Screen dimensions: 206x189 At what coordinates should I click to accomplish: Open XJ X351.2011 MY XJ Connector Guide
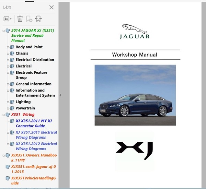[x=34, y=123]
